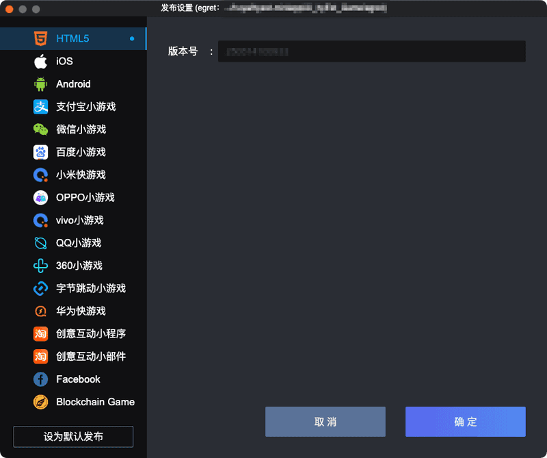Click the HTML5 platform icon

41,39
